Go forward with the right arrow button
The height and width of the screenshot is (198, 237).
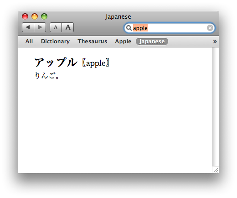[40, 27]
